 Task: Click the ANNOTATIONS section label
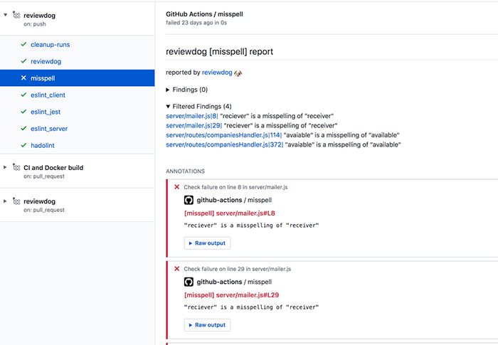185,171
